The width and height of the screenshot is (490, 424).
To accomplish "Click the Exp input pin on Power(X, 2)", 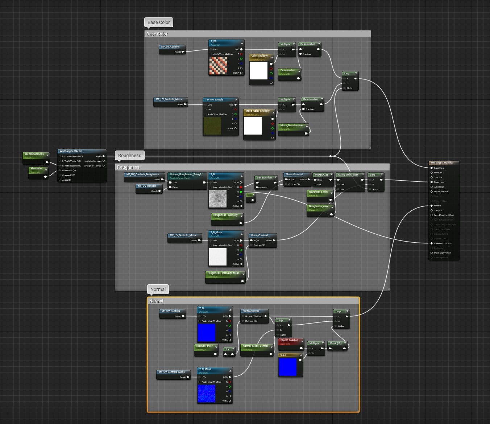I will click(315, 185).
